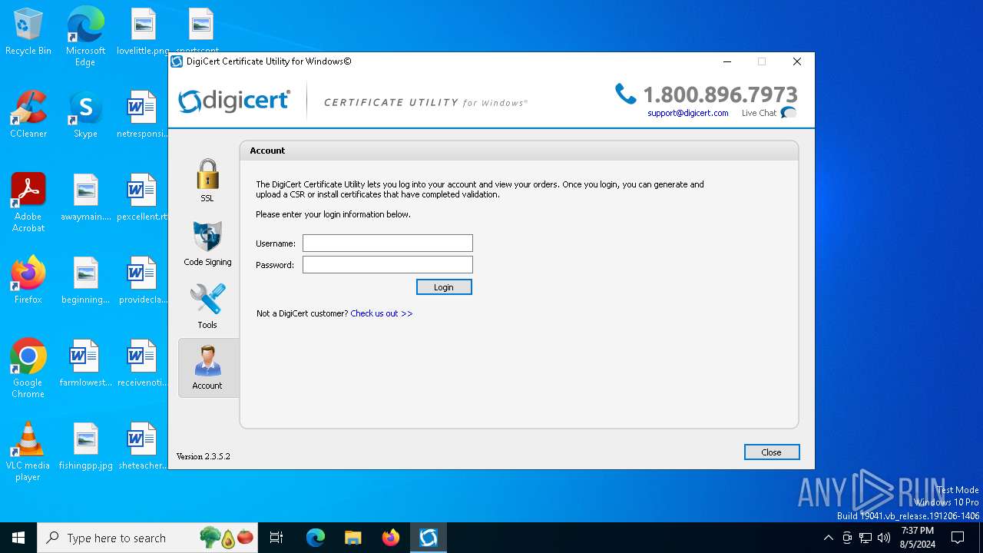Open the Recycle Bin desktop icon
Screen dimensions: 983x553
[28, 32]
